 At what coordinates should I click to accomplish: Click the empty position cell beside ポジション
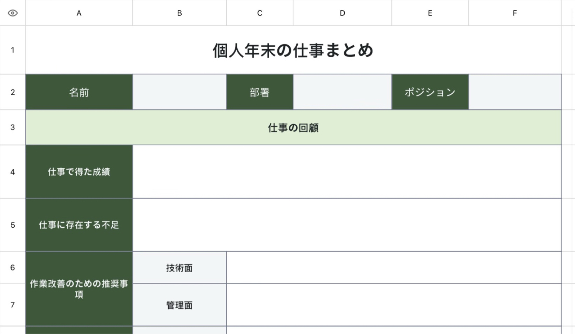pyautogui.click(x=515, y=92)
